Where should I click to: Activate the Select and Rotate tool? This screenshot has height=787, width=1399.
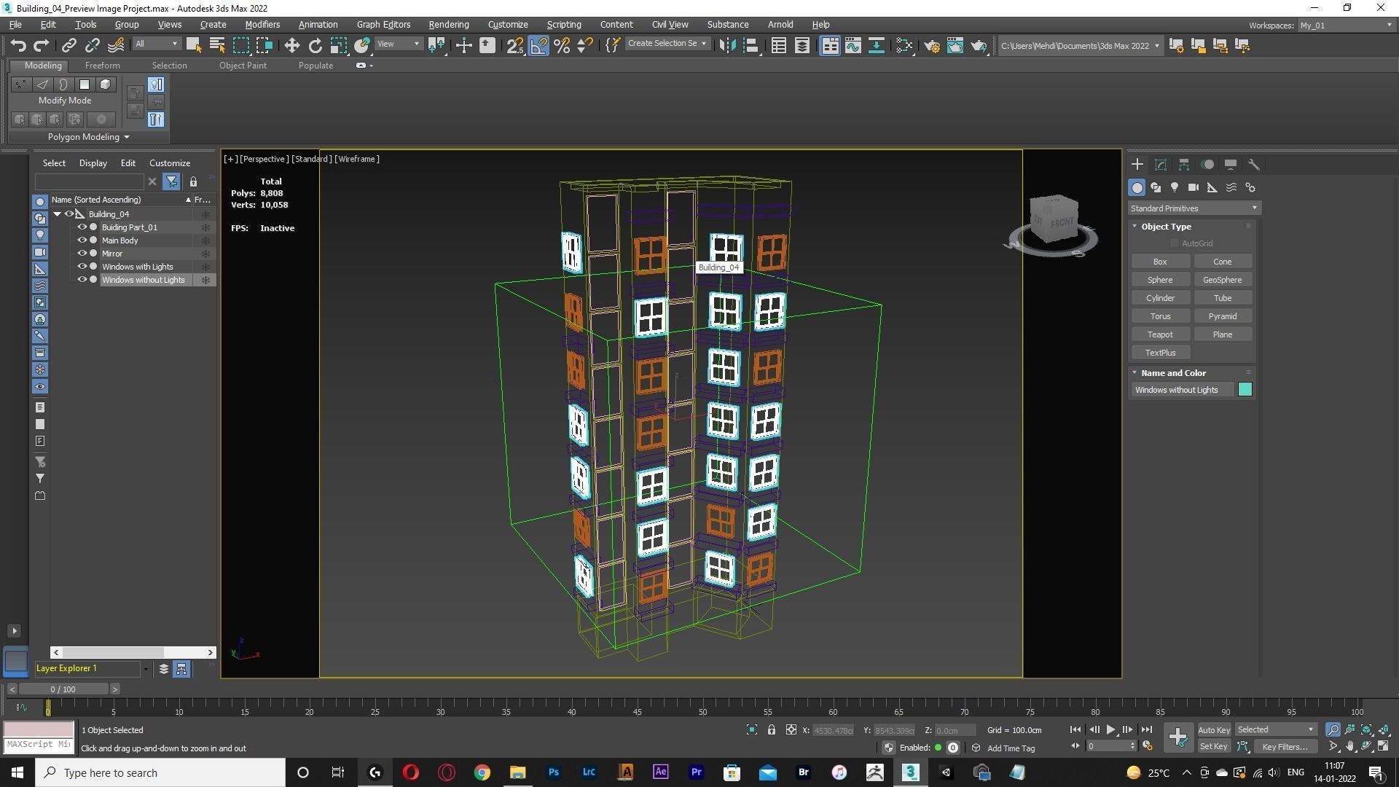[315, 45]
